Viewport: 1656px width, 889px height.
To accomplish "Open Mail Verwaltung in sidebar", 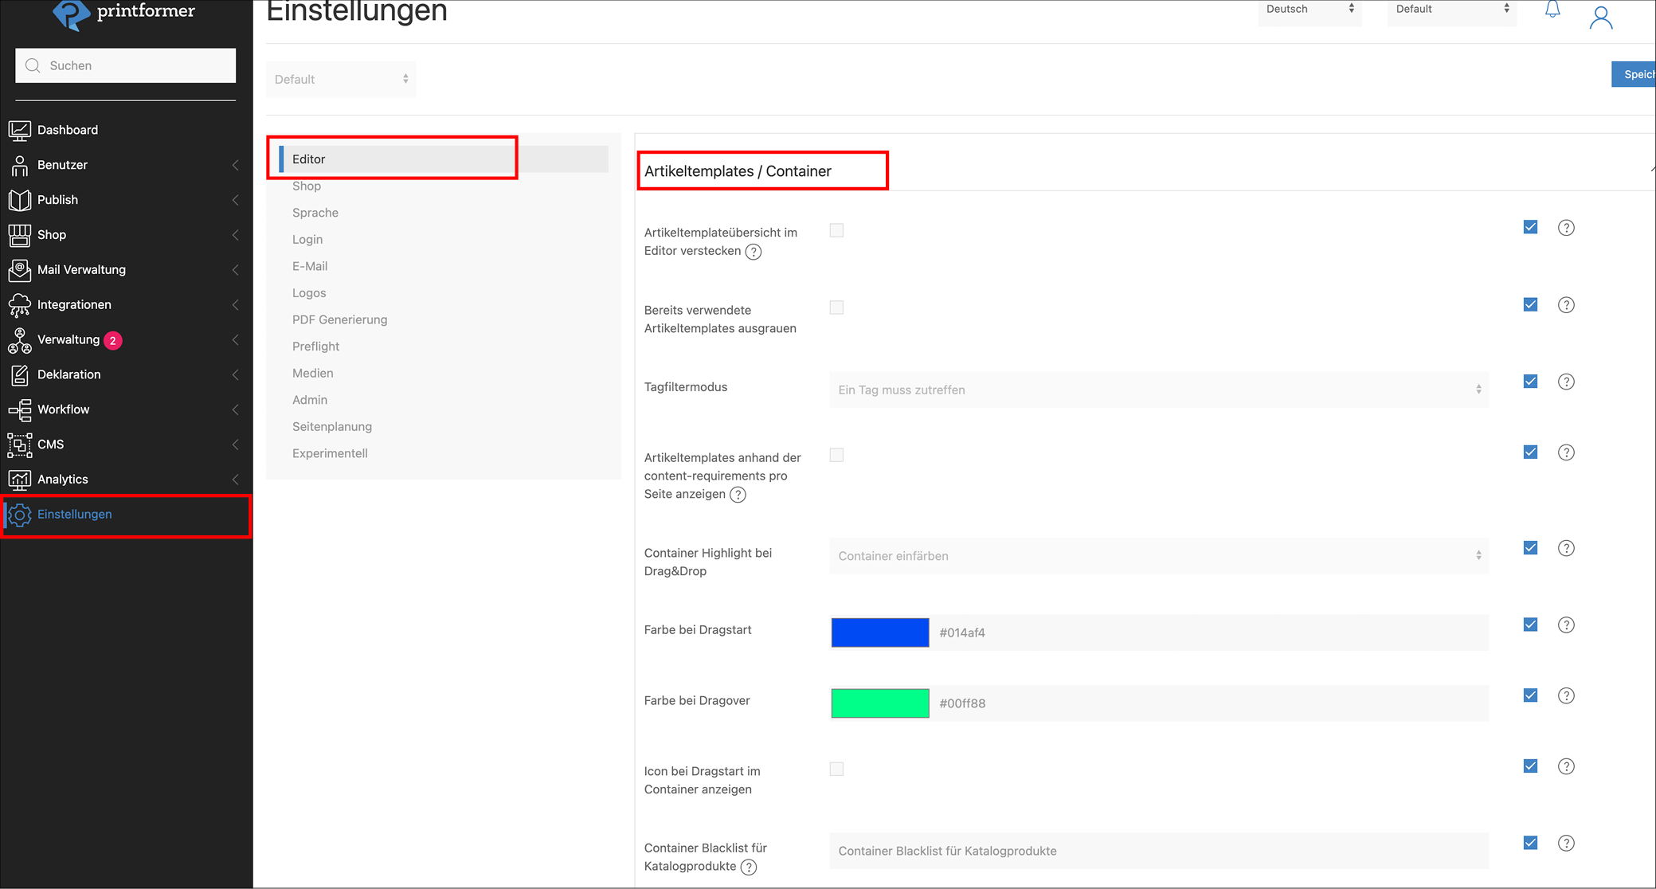I will click(x=81, y=270).
